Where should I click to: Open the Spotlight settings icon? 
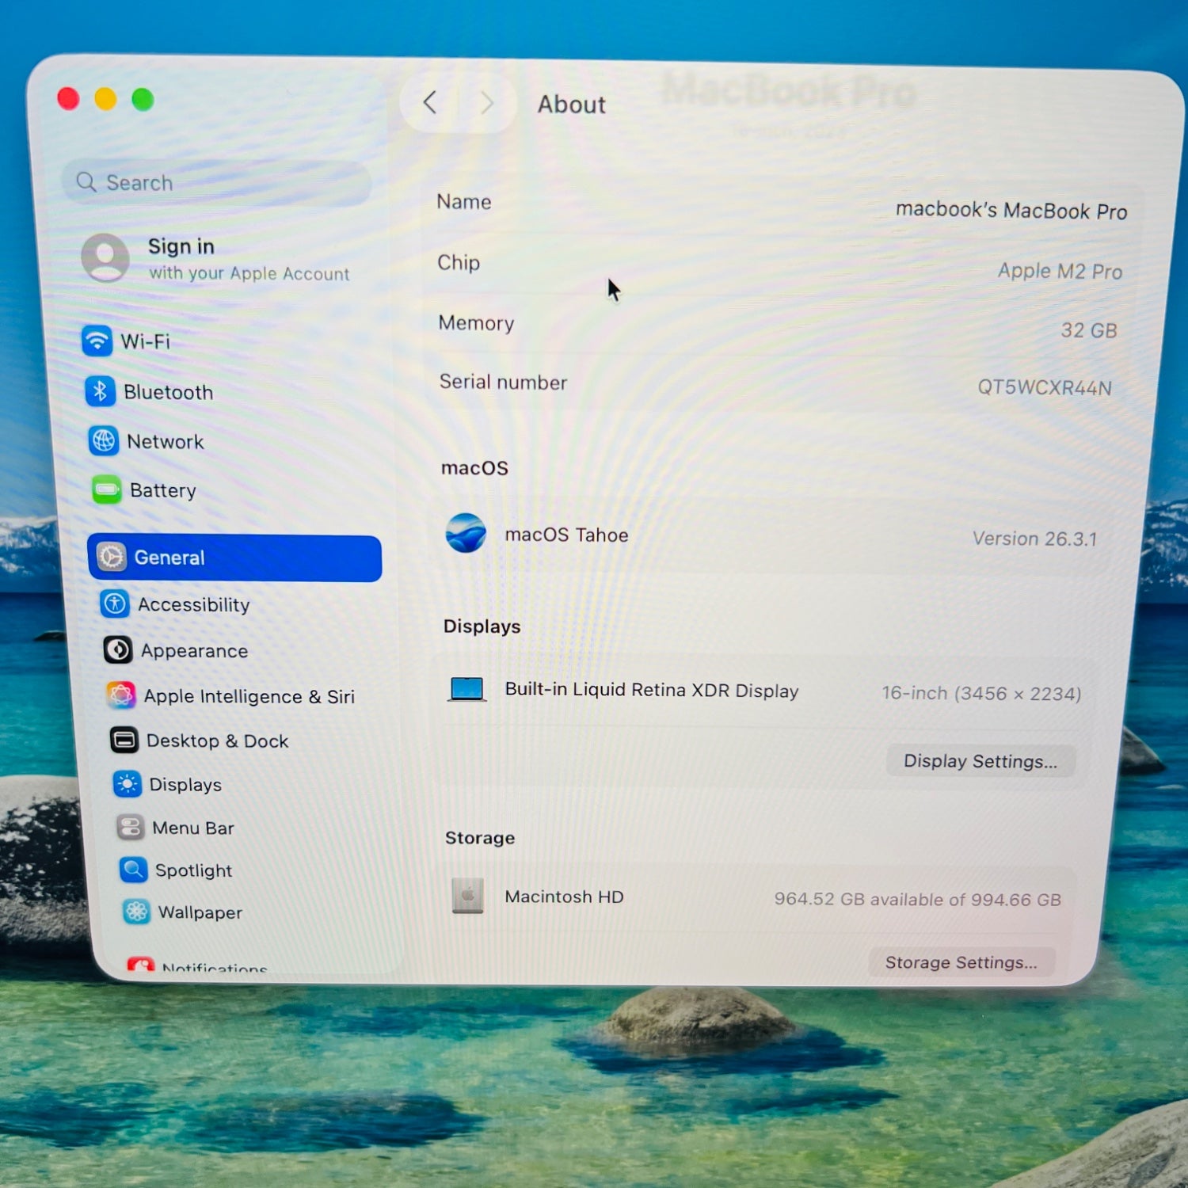tap(133, 870)
